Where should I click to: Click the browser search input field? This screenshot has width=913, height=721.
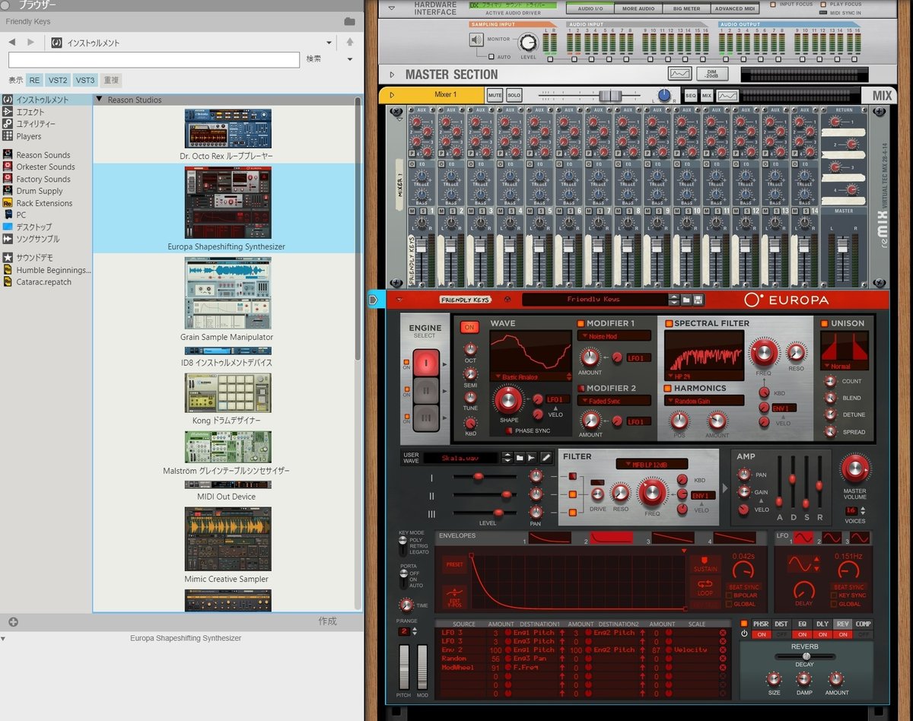[x=154, y=59]
